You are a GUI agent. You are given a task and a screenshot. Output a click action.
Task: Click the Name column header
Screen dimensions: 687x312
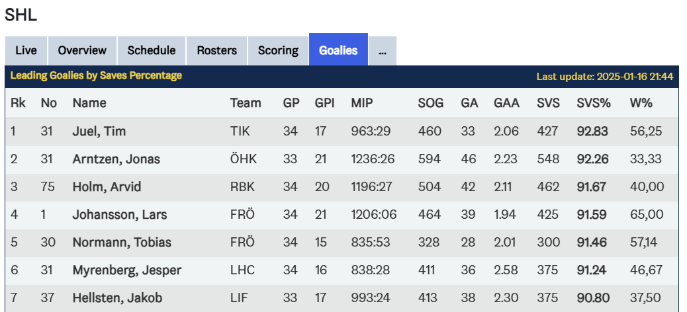pos(89,103)
